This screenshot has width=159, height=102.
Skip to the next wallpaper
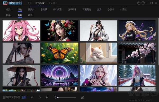(x=47, y=98)
